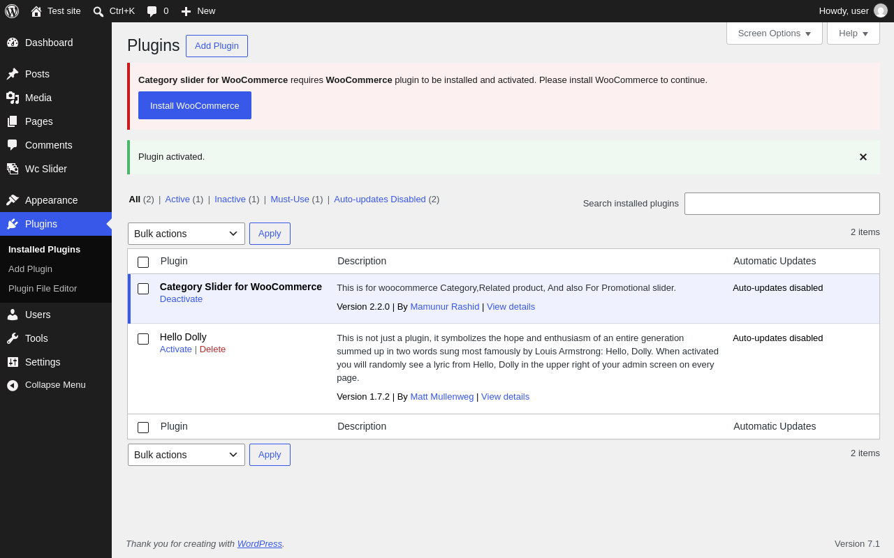Viewport: 894px width, 558px height.
Task: Filter plugins by Must-Use
Action: coord(290,199)
